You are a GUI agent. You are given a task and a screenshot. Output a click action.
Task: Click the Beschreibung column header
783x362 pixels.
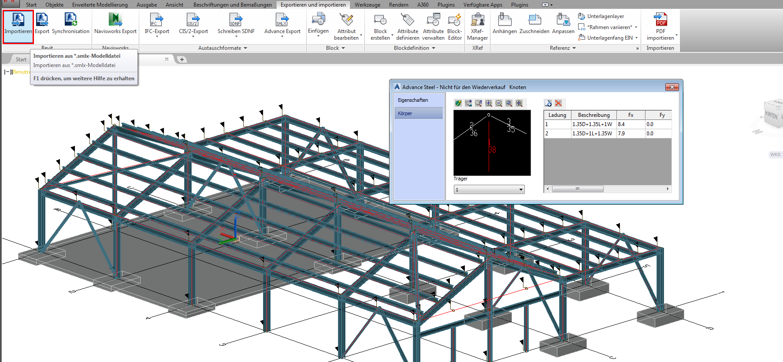pyautogui.click(x=594, y=115)
